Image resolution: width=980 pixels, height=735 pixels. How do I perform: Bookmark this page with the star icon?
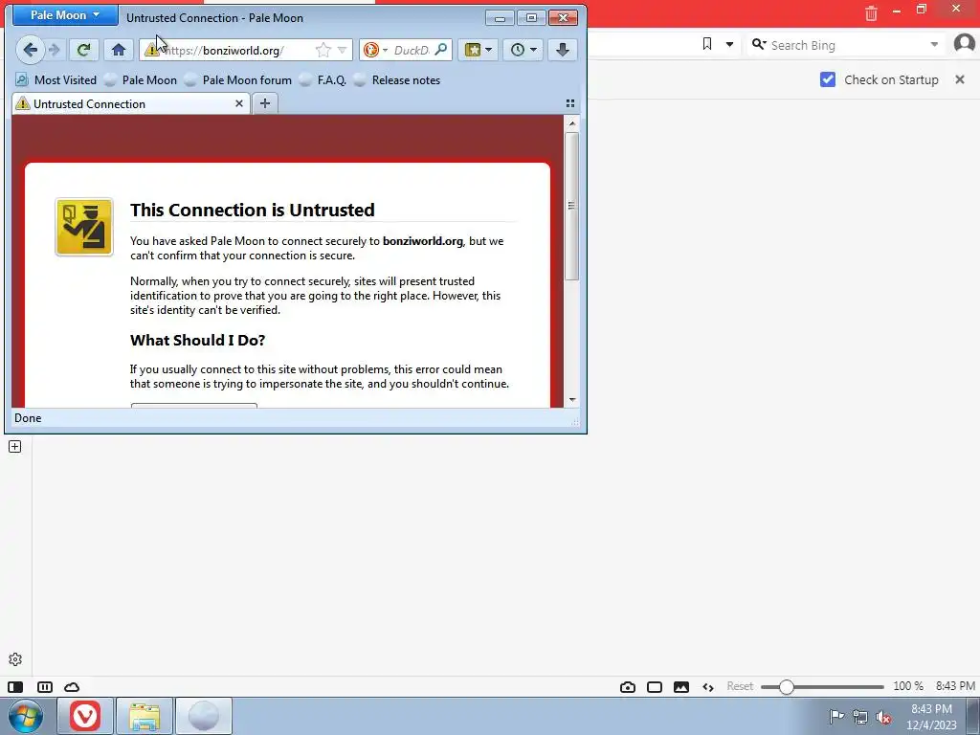tap(323, 50)
